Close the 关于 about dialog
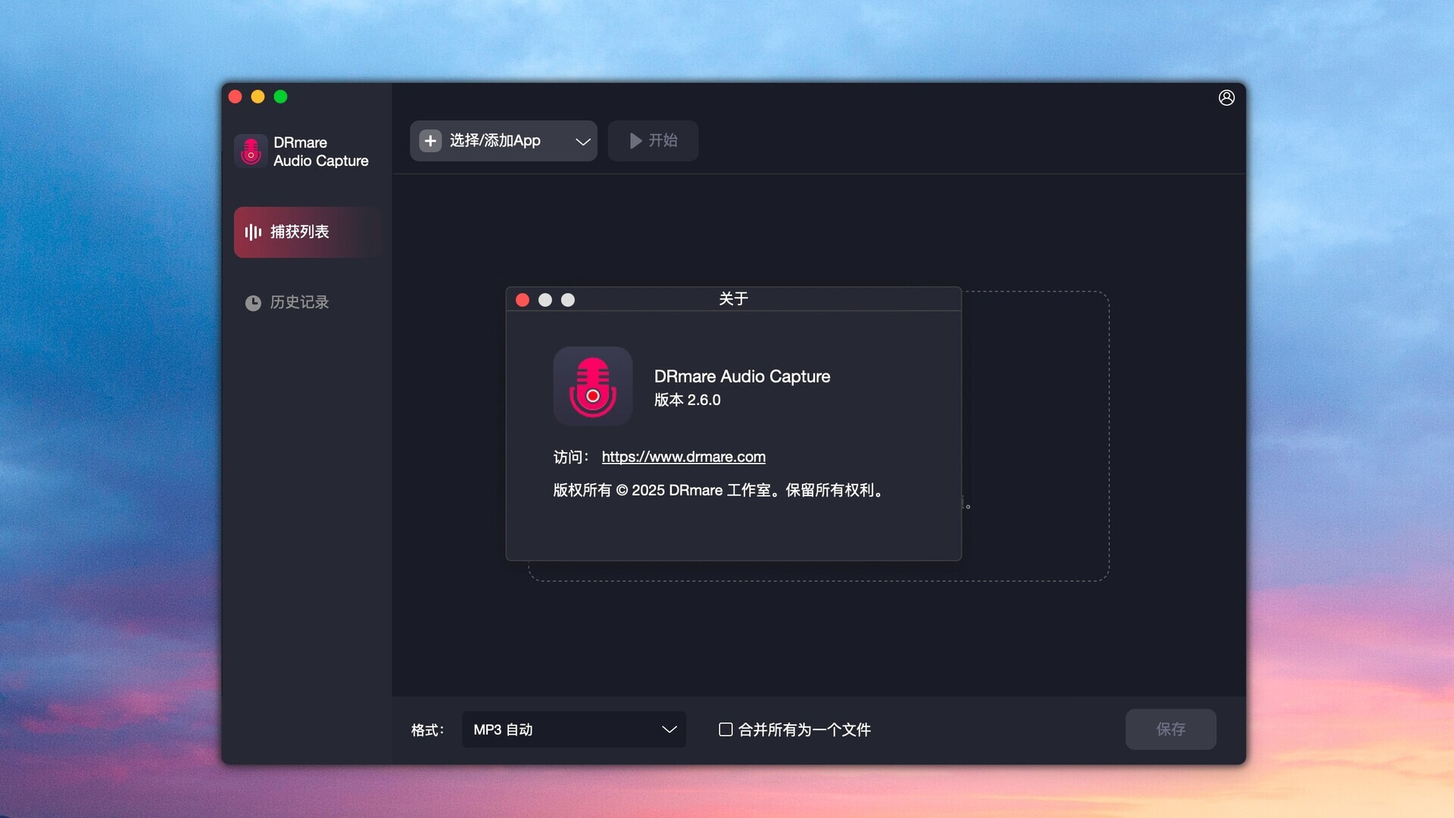Image resolution: width=1454 pixels, height=818 pixels. click(523, 300)
